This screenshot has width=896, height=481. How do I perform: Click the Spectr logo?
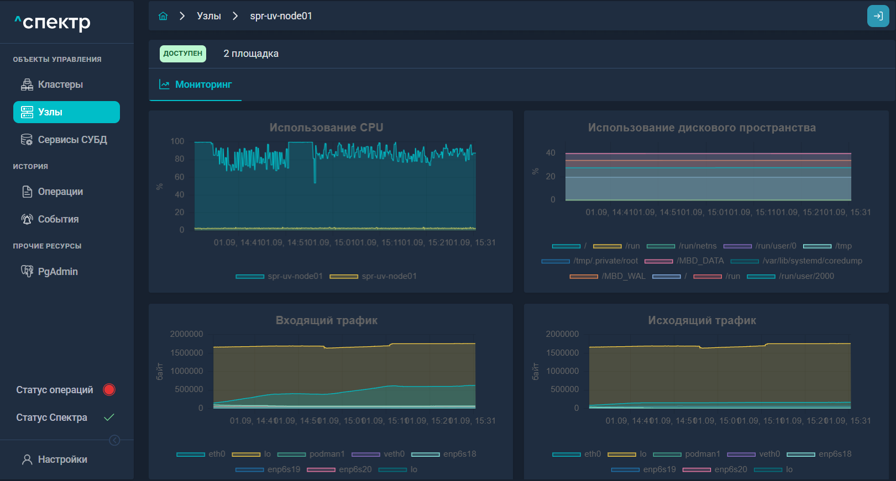pyautogui.click(x=53, y=22)
